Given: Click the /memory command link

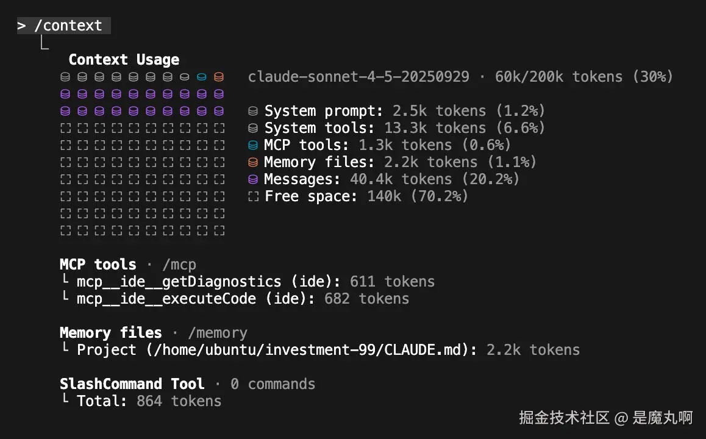Looking at the screenshot, I should tap(218, 333).
